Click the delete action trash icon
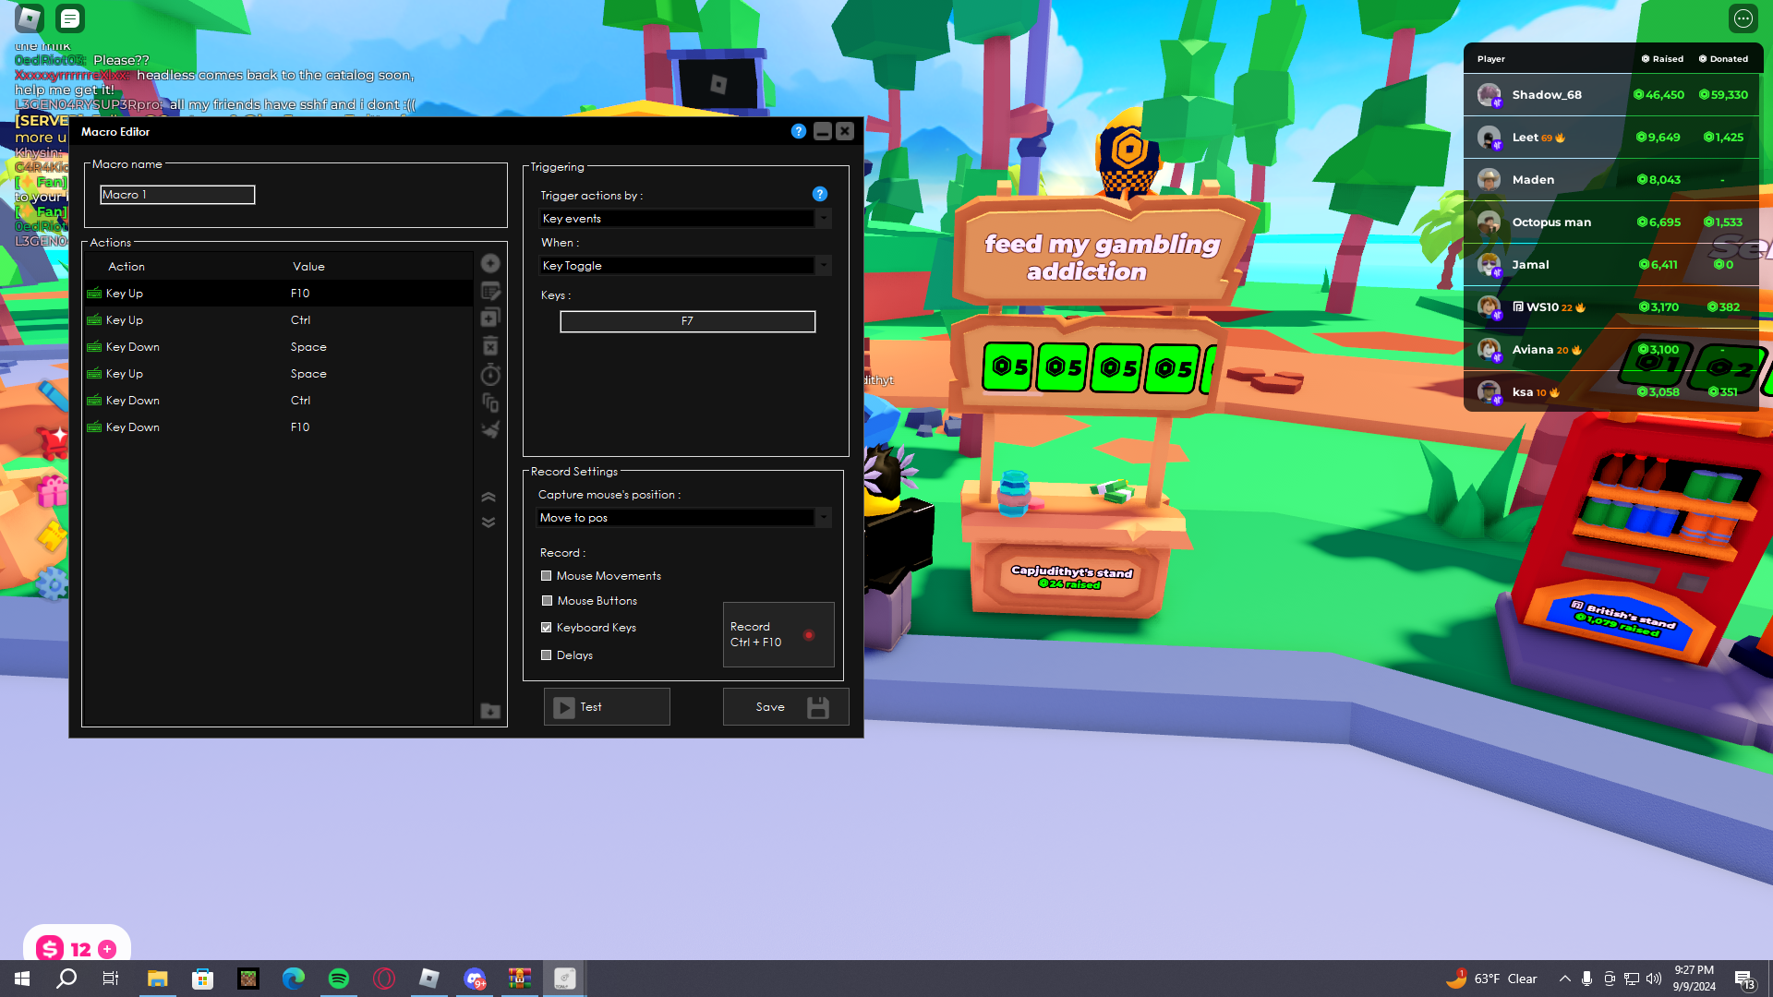 coord(490,346)
